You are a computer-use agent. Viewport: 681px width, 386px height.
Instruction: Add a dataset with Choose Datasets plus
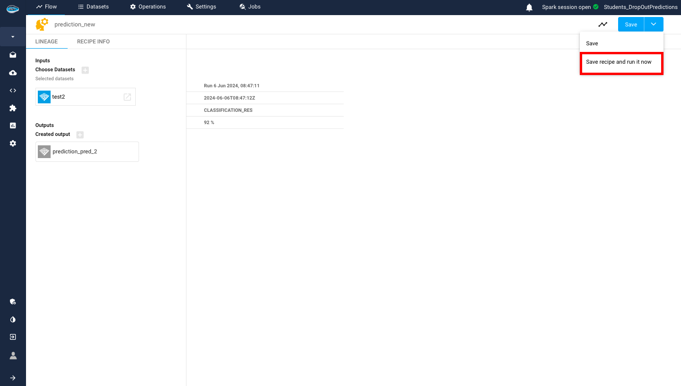point(85,70)
